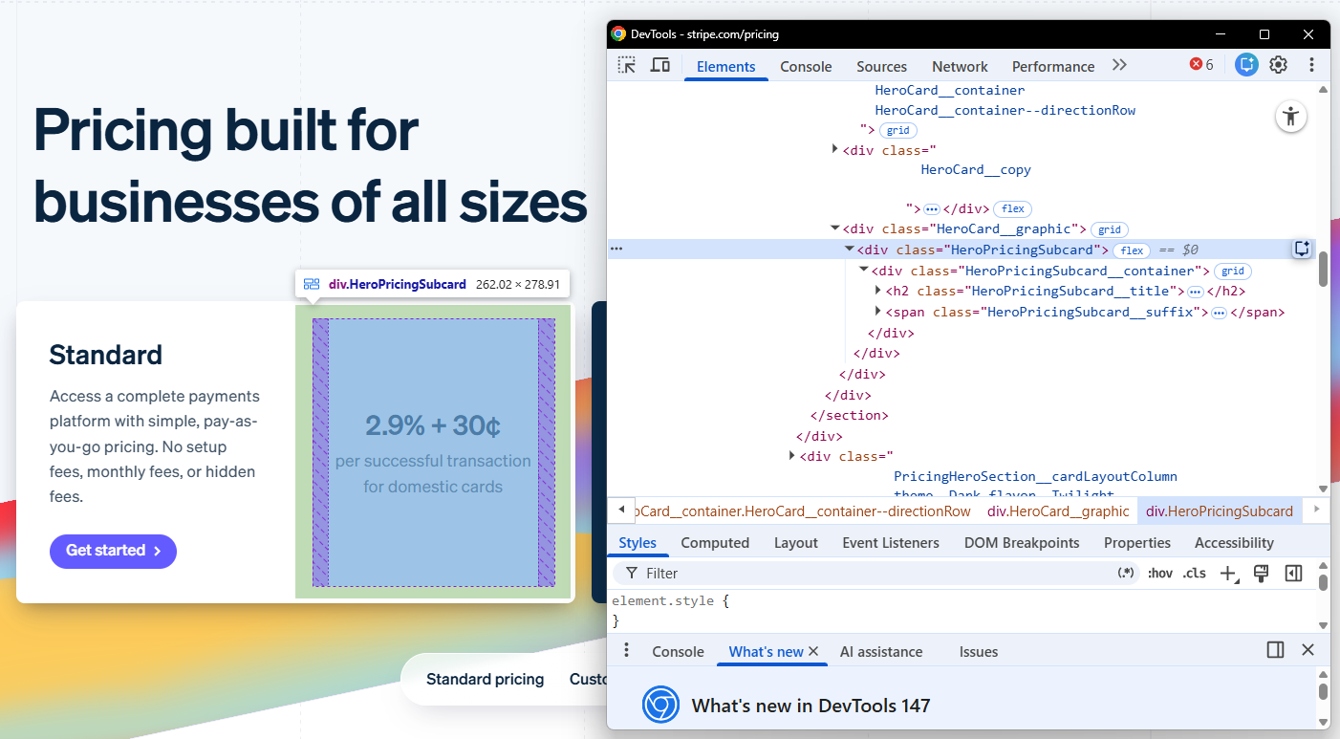1340x739 pixels.
Task: Collapse the HeroCard__graphic div node
Action: pyautogui.click(x=835, y=228)
